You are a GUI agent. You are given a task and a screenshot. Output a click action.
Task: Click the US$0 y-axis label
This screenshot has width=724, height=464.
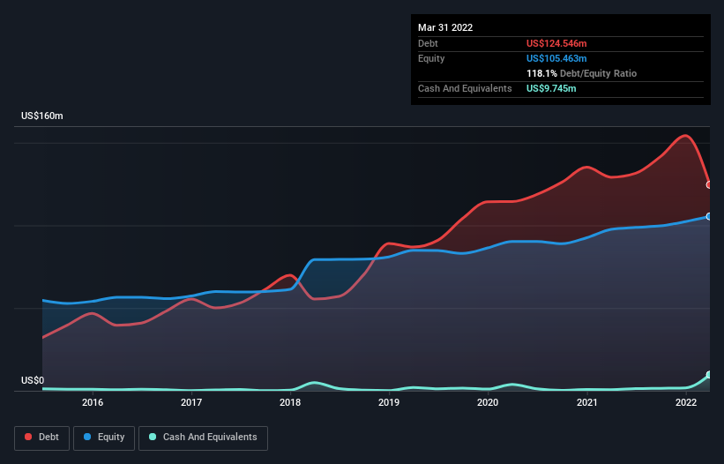pyautogui.click(x=33, y=380)
